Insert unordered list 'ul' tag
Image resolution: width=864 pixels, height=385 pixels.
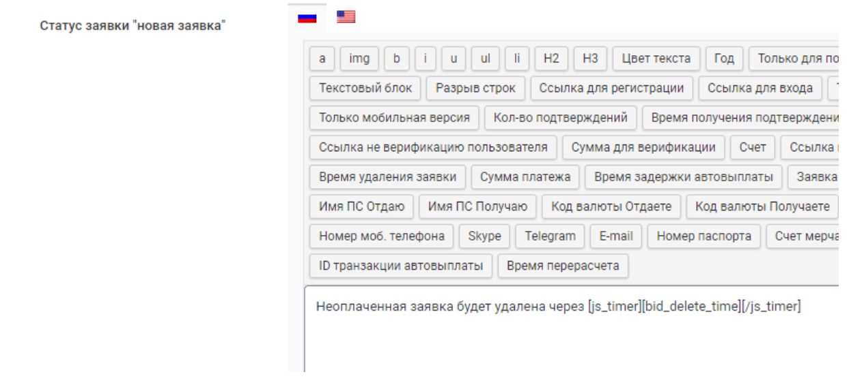click(485, 59)
